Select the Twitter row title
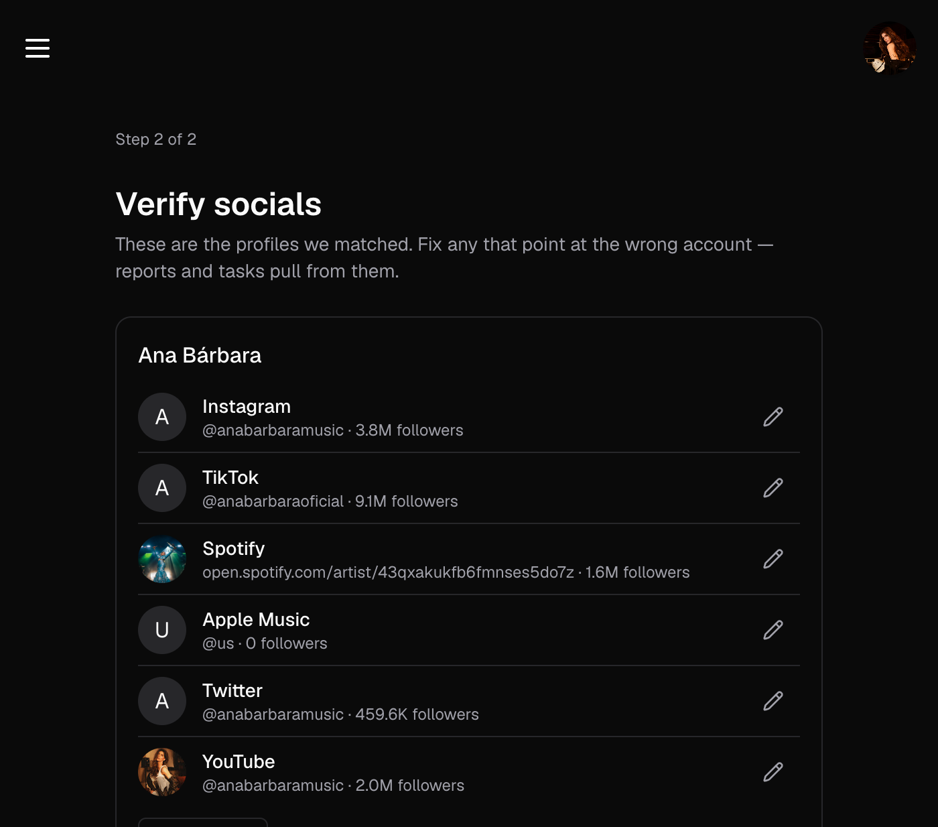938x827 pixels. tap(232, 690)
